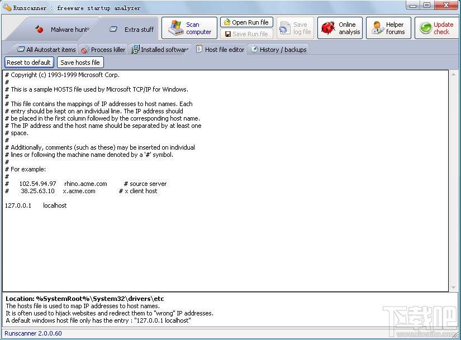Open Helper forums using the person icon
461x340 pixels.
(376, 27)
